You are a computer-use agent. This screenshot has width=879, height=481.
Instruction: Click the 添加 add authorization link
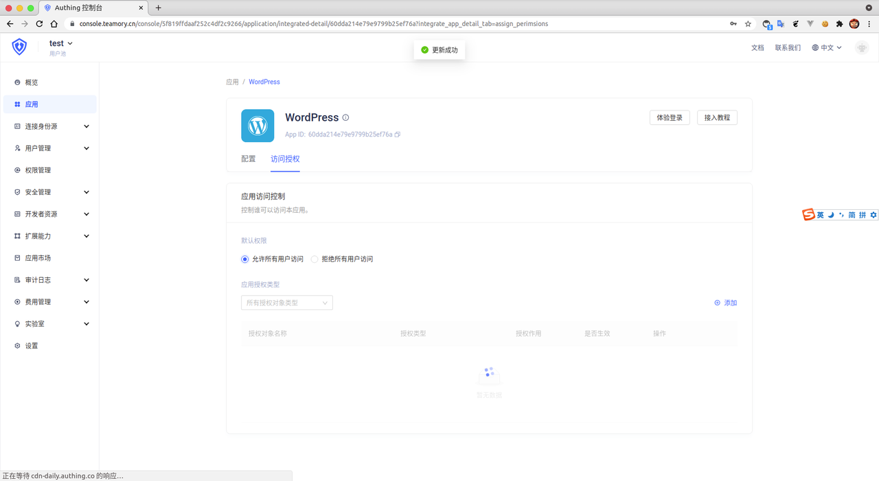click(726, 303)
